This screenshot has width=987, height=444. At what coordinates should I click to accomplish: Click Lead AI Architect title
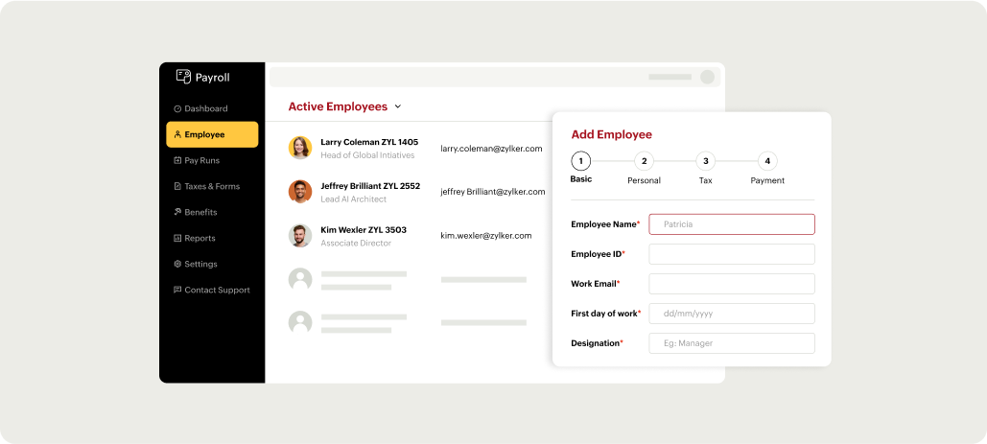pyautogui.click(x=354, y=199)
